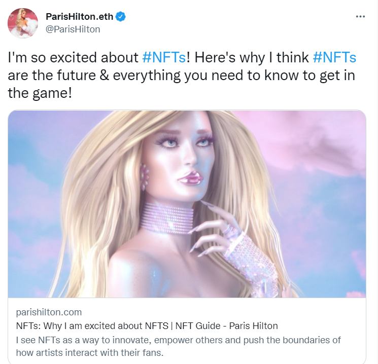Open the @ParisHilton handle link
Image resolution: width=378 pixels, height=364 pixels.
coord(73,29)
